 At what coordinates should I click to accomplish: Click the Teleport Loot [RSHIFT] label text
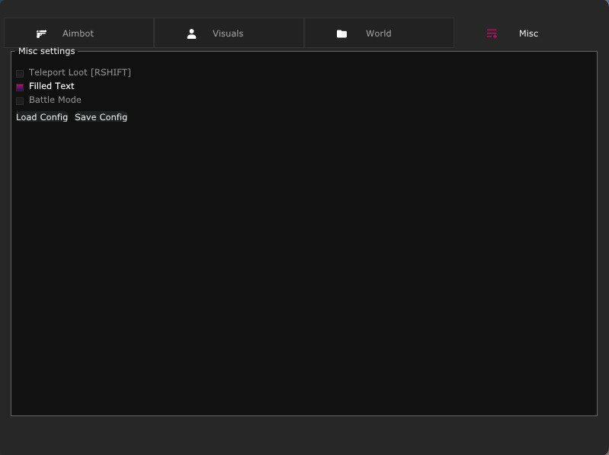80,72
